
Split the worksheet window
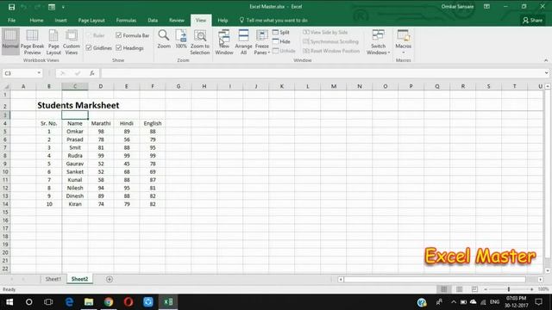281,32
